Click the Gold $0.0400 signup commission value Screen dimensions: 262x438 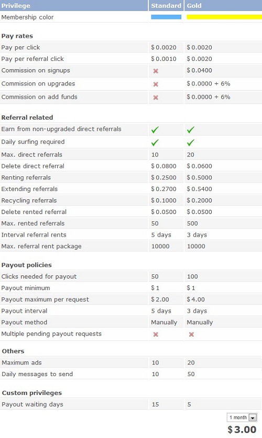(199, 70)
